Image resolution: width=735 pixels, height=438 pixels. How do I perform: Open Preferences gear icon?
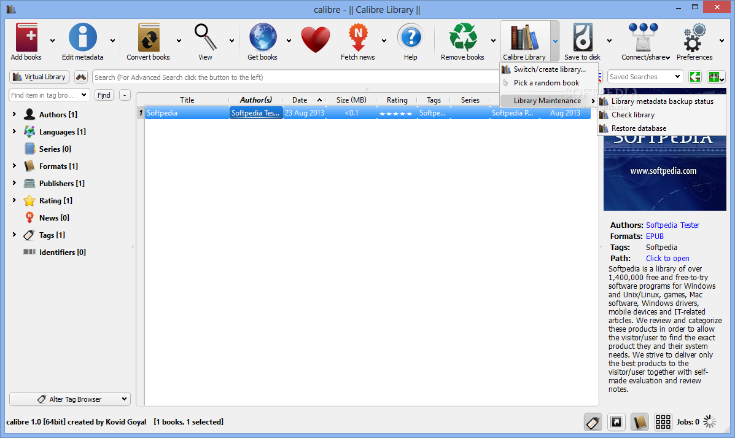694,37
